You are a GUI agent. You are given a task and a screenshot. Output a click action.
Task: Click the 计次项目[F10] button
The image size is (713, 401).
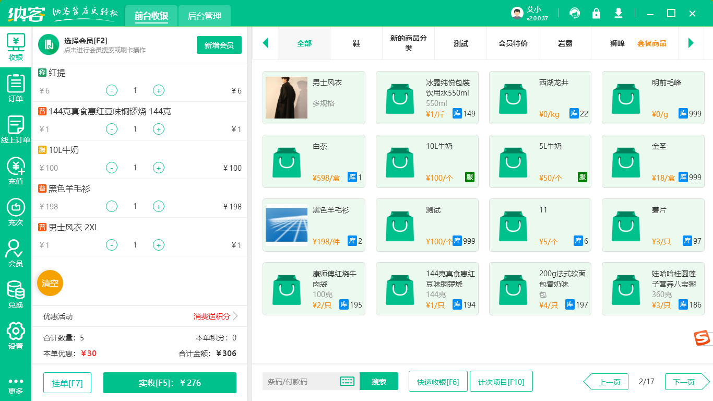pos(501,381)
